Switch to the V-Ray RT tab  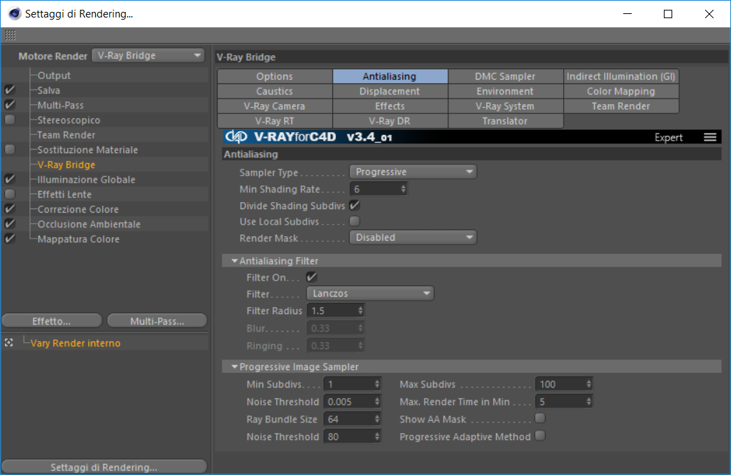tap(275, 121)
